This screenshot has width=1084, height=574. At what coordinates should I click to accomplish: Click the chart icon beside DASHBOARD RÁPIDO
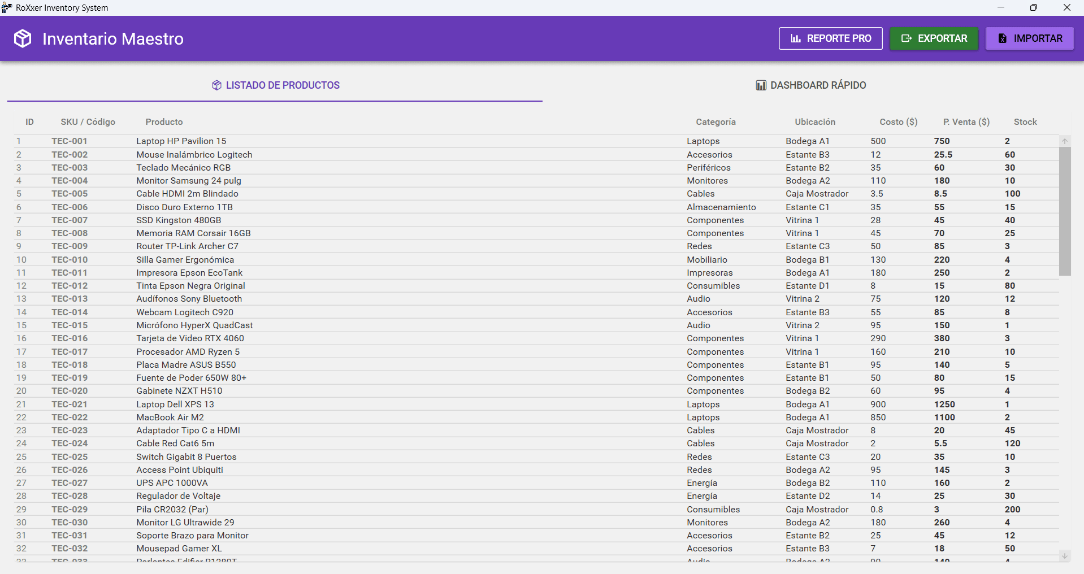(761, 85)
